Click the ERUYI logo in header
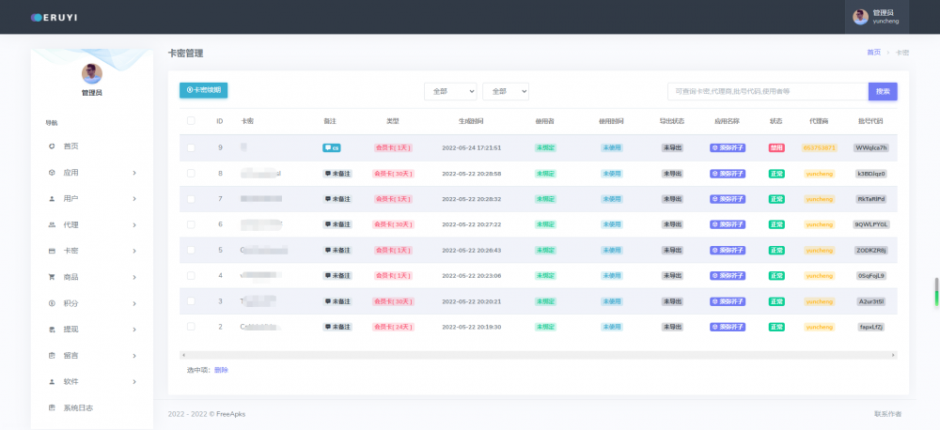 coord(56,17)
